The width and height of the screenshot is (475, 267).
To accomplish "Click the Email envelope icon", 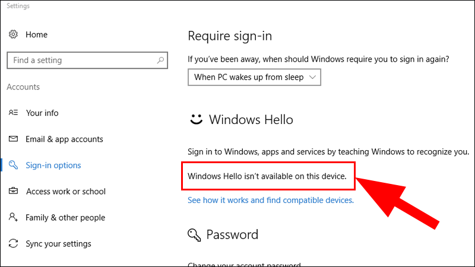I will point(13,139).
